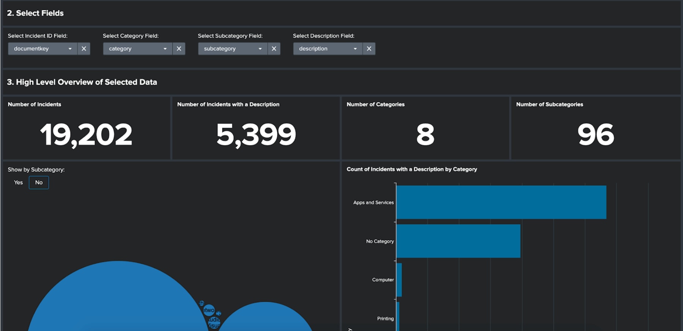Select Yes for Show by Subcategory
Screen dimensions: 683x331
click(18, 183)
